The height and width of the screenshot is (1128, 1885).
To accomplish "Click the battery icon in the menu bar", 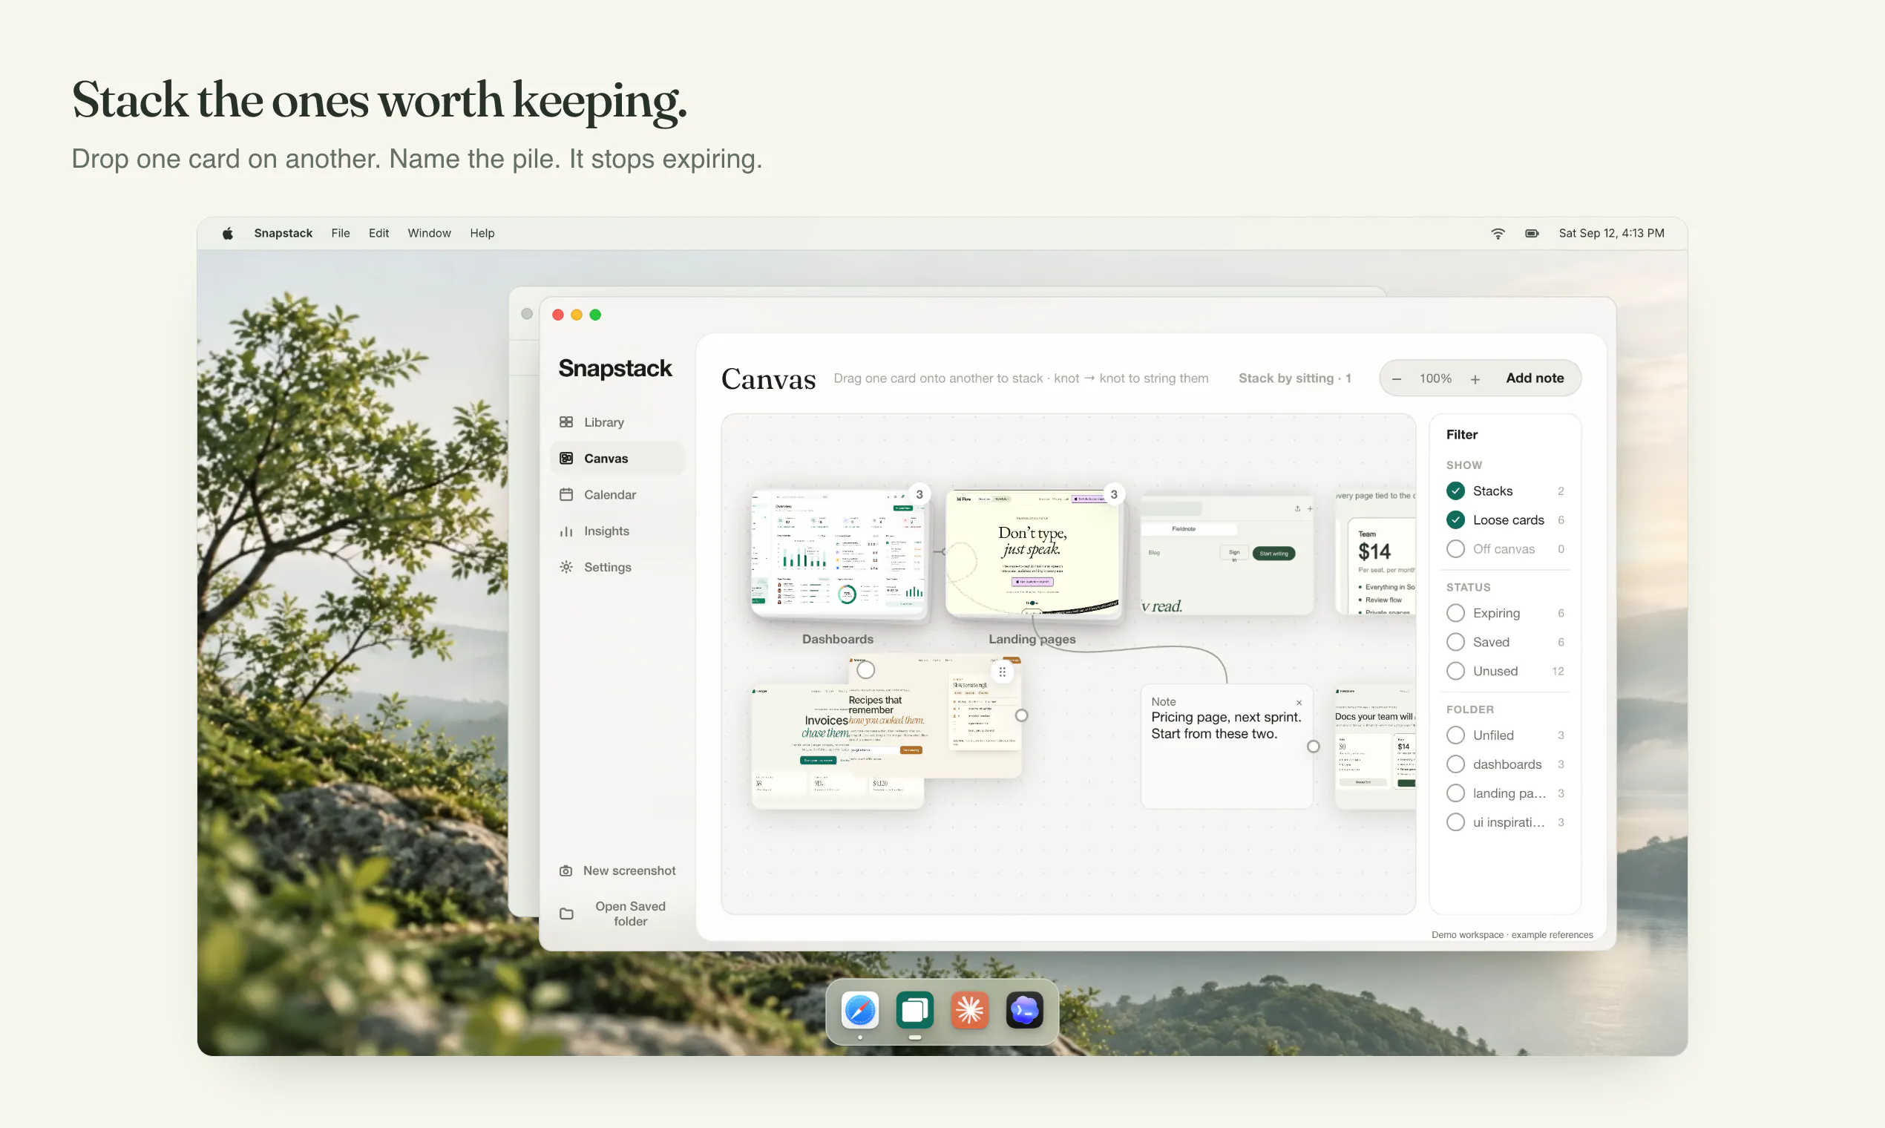I will tap(1532, 233).
